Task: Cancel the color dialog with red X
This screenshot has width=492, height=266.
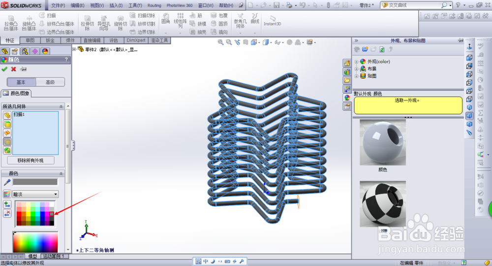Action: 13,69
